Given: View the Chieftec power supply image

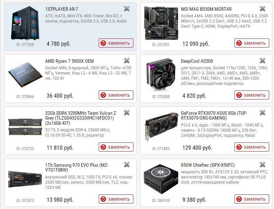Looking at the screenshot, I should tap(161, 179).
